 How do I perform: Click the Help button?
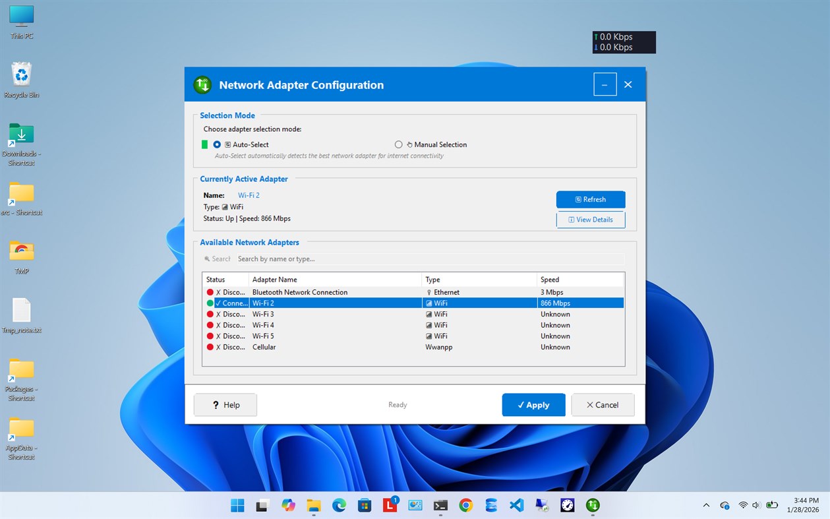(x=225, y=404)
